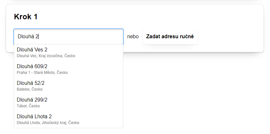
Task: Click blank space in the Batelov suggestion row
Action: pyautogui.click(x=86, y=86)
